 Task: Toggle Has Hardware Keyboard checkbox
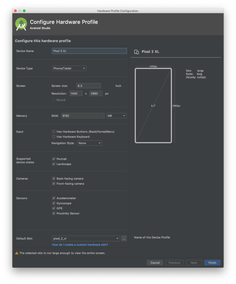(53, 137)
